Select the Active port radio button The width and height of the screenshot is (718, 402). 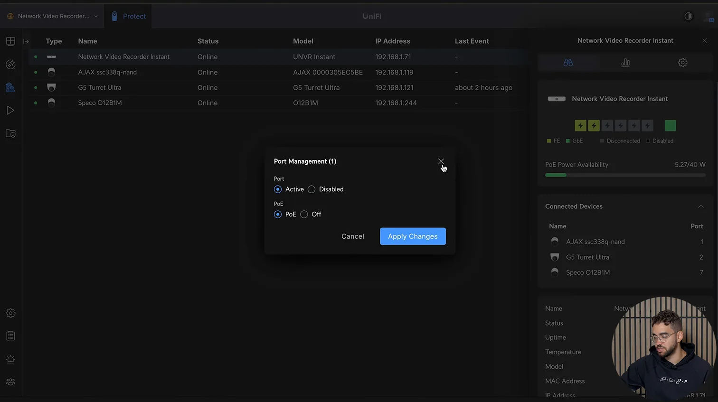278,189
